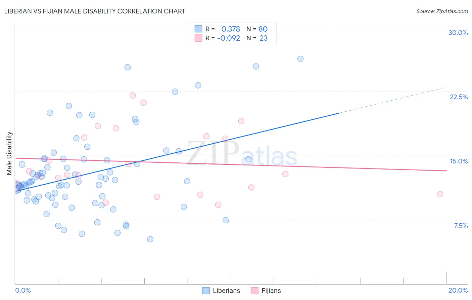Click the chart title text
The width and height of the screenshot is (472, 300).
pyautogui.click(x=95, y=11)
